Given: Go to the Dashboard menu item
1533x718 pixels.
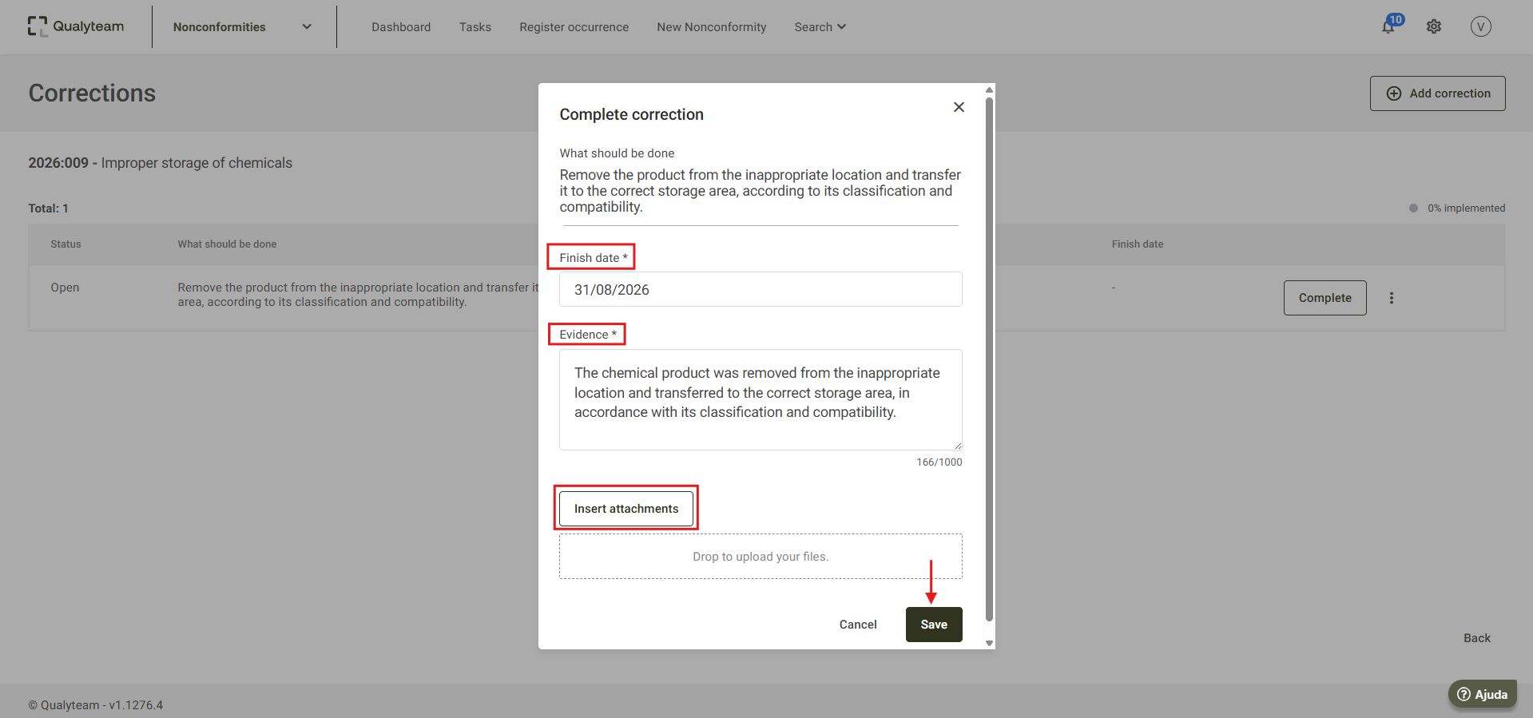Looking at the screenshot, I should (x=401, y=27).
